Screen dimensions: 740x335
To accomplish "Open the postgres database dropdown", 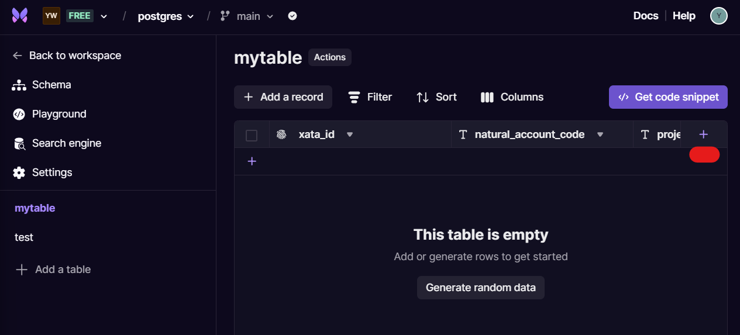I will (x=166, y=16).
